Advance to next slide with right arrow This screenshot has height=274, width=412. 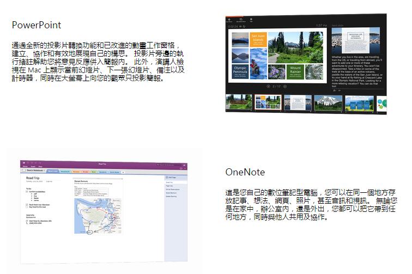click(285, 86)
